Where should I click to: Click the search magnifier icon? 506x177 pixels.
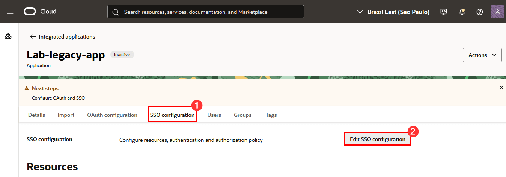tap(116, 12)
